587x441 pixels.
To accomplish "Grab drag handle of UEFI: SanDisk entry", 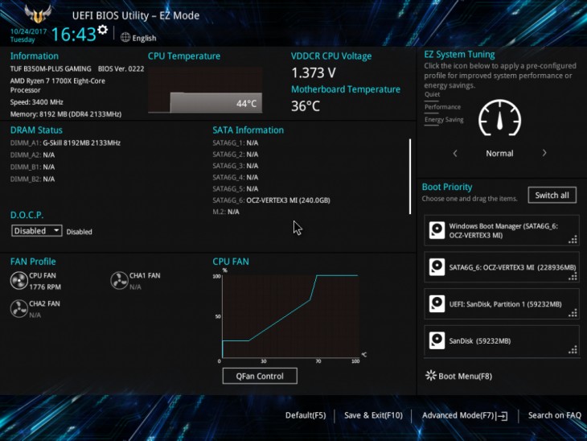I will click(573, 313).
